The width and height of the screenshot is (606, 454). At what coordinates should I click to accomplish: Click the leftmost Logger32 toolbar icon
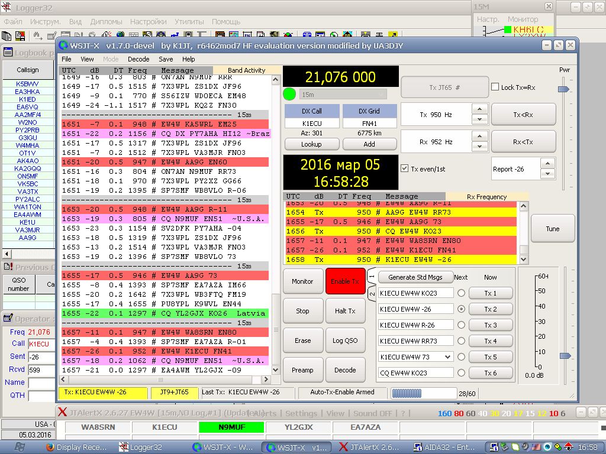tap(7, 36)
